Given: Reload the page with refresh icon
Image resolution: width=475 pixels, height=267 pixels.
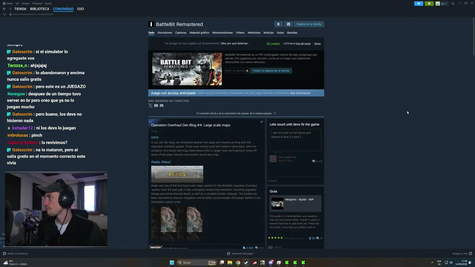Looking at the screenshot, I should (4, 14).
